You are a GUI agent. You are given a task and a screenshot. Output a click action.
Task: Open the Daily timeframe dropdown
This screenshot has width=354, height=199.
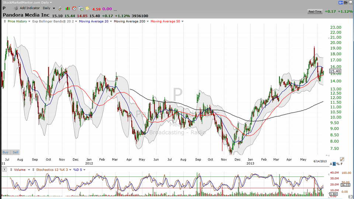[x=54, y=8]
